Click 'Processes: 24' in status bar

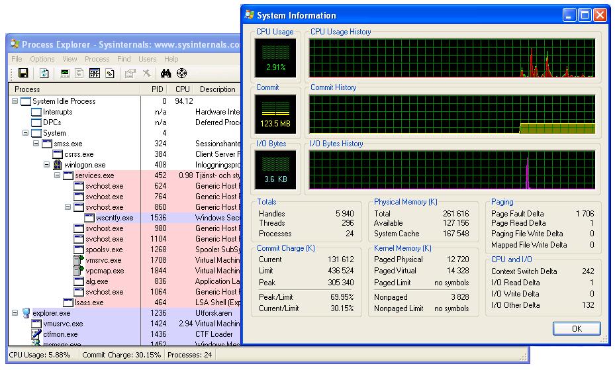(x=190, y=355)
